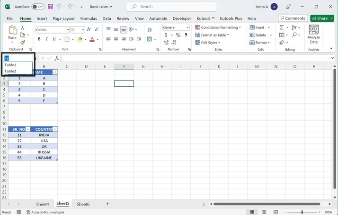Screen dimensions: 338x215
Task: Open the Formulas ribbon tab
Action: 89,18
